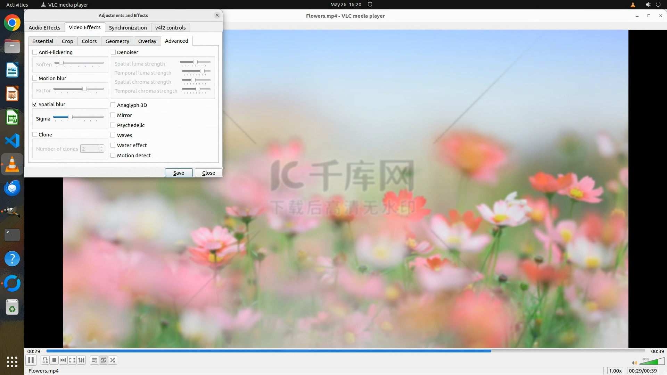This screenshot has height=375, width=667.
Task: Enable the Motion blur checkbox
Action: pos(35,78)
